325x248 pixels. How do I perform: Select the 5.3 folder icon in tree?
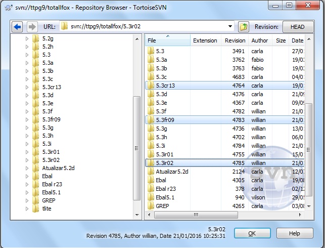tap(36, 55)
